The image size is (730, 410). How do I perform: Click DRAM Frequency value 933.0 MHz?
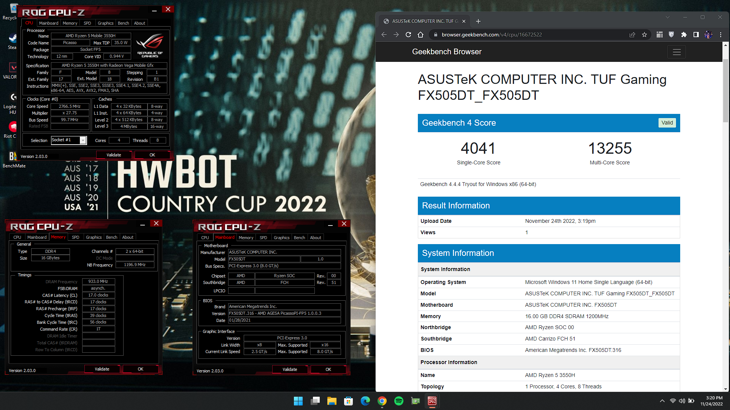[x=98, y=282]
